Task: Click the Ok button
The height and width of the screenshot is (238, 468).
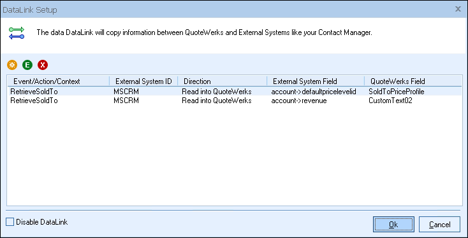Action: (393, 224)
